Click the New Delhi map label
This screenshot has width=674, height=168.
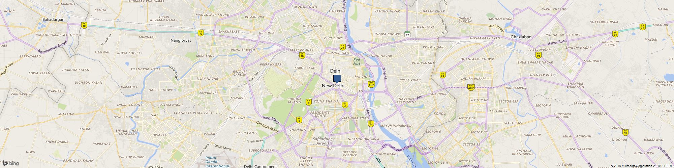point(333,86)
